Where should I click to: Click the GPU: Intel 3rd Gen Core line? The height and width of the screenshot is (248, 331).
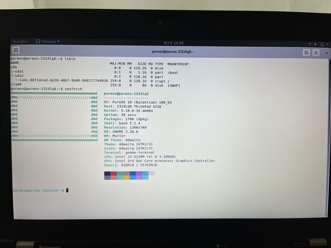tap(159, 161)
